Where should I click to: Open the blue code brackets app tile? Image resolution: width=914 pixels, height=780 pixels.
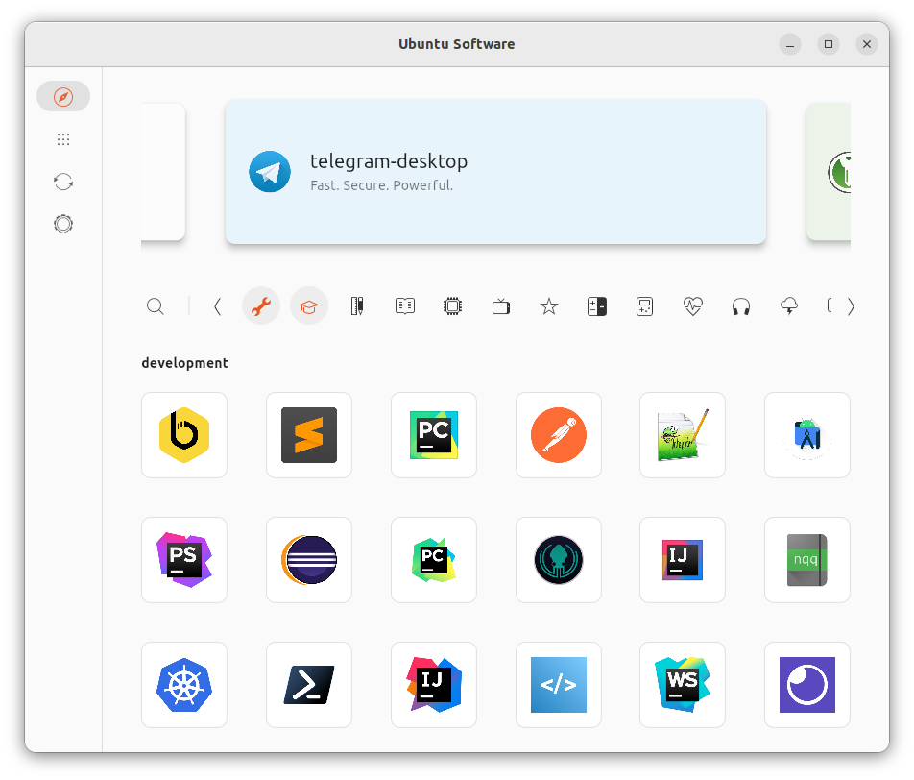pyautogui.click(x=559, y=685)
